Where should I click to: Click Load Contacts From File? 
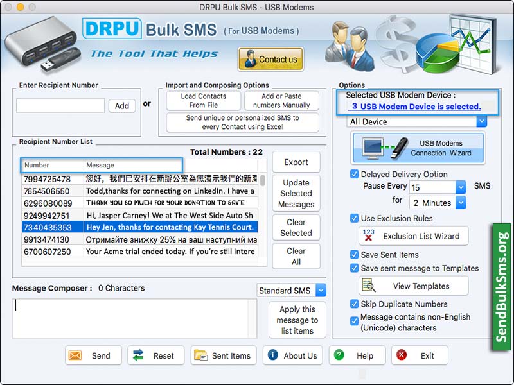(x=204, y=99)
